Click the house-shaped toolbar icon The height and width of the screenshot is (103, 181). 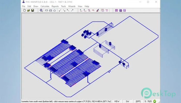pos(55,11)
